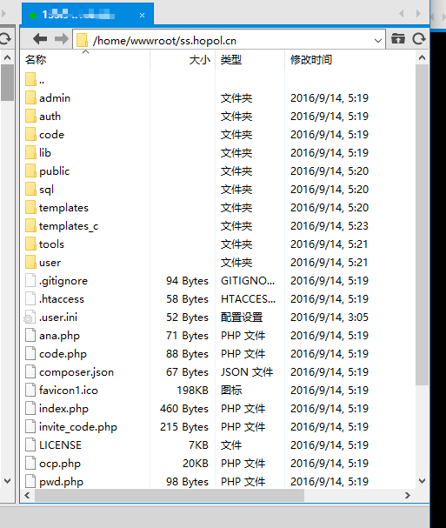The height and width of the screenshot is (528, 446).
Task: Click the tab scroll left arrow
Action: [x=402, y=13]
